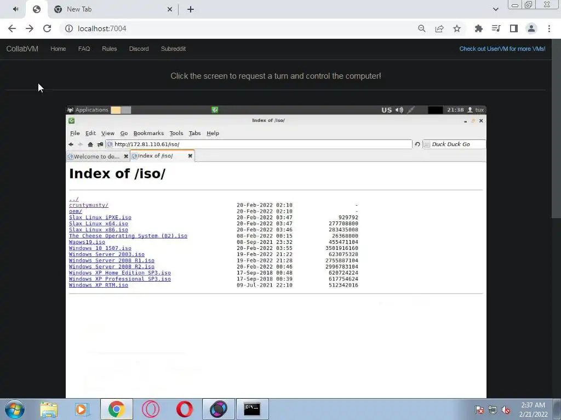
Task: Open the Command Prompt taskbar button
Action: [252, 409]
